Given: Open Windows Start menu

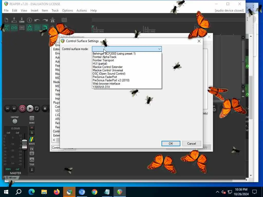Looking at the screenshot, I should pyautogui.click(x=6, y=192).
